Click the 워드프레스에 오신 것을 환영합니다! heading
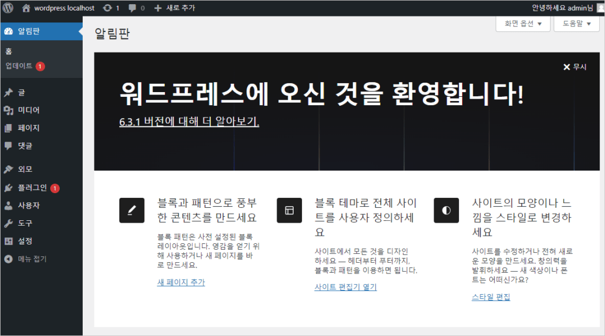The image size is (605, 336). pyautogui.click(x=322, y=94)
